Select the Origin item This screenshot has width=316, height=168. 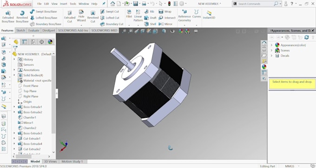pos(25,101)
